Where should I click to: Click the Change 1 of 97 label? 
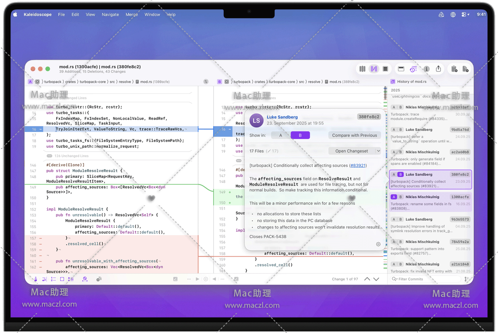(x=345, y=279)
